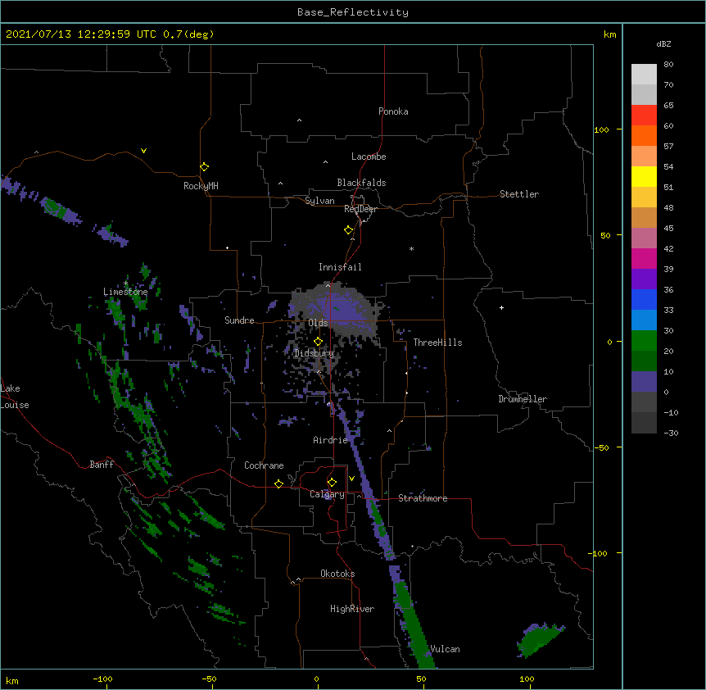Click the 100 km mark on the vertical axis

[601, 129]
